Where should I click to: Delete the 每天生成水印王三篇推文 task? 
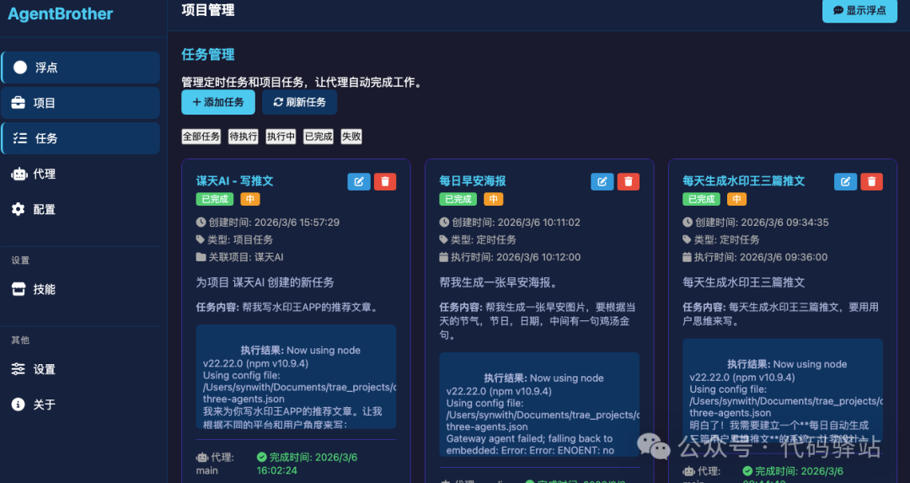tap(872, 182)
